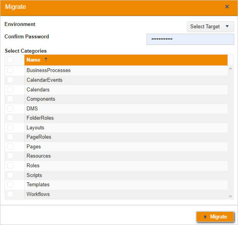
Task: Tick the Calendars checkbox
Action: (10, 89)
